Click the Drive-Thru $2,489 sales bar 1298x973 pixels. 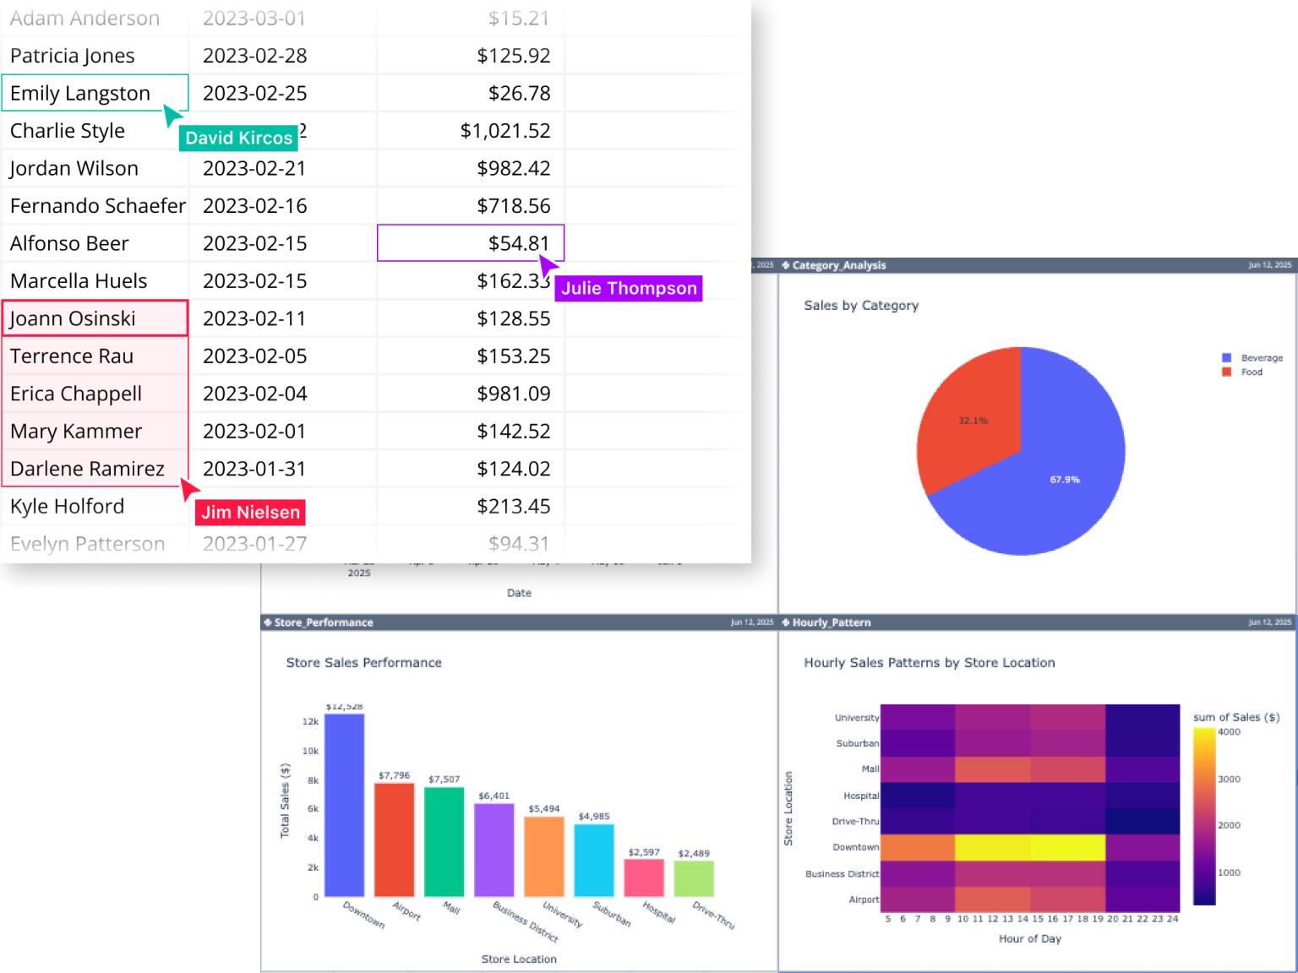click(693, 878)
